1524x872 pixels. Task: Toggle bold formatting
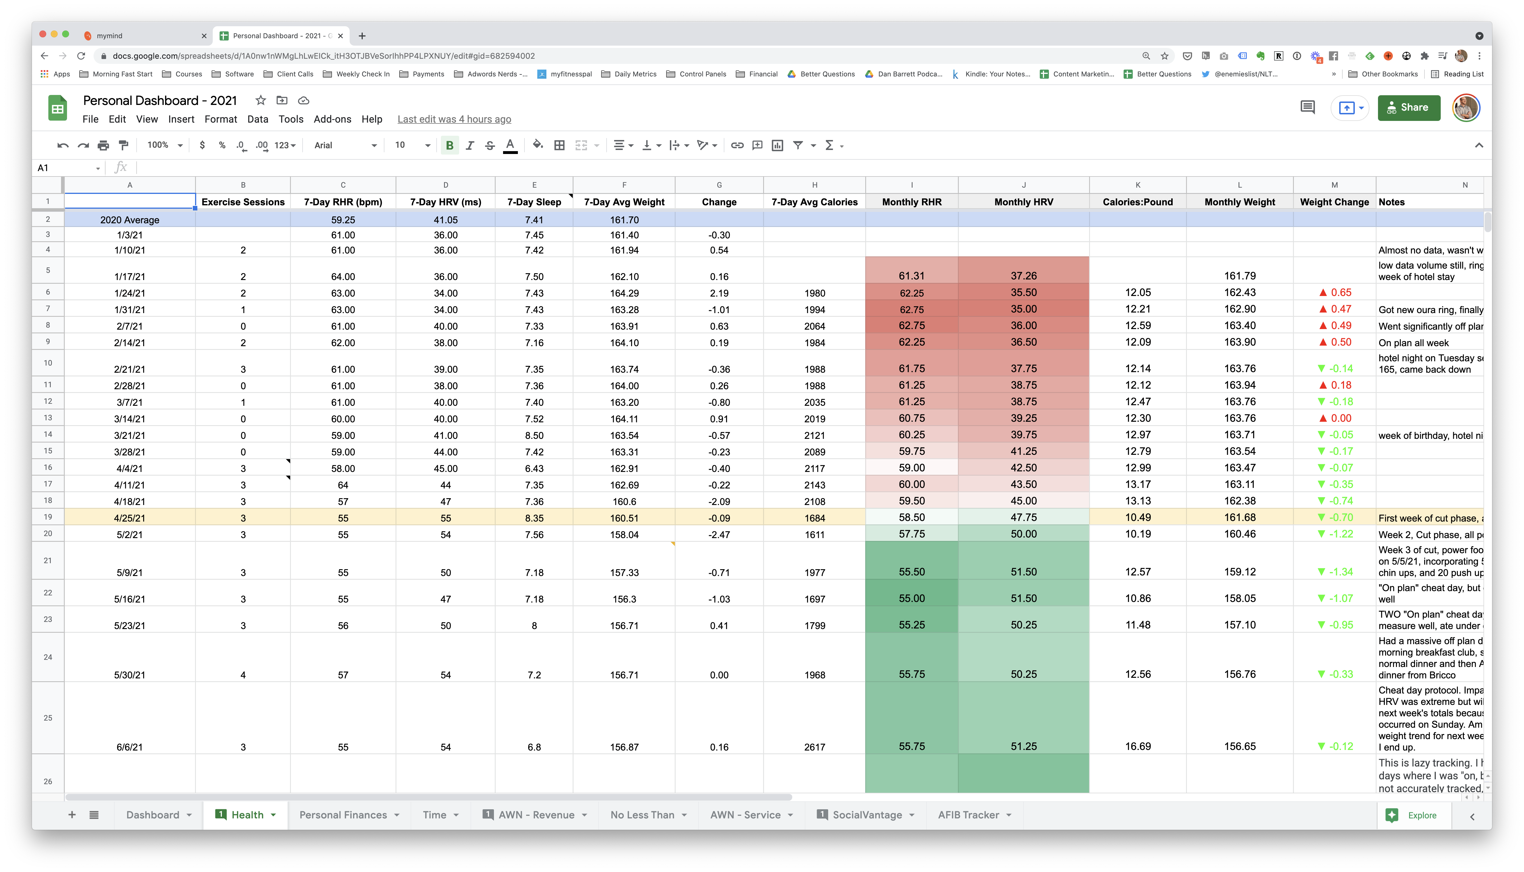(x=450, y=145)
